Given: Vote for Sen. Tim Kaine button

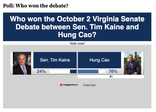Looking at the screenshot, I should click(x=55, y=60).
